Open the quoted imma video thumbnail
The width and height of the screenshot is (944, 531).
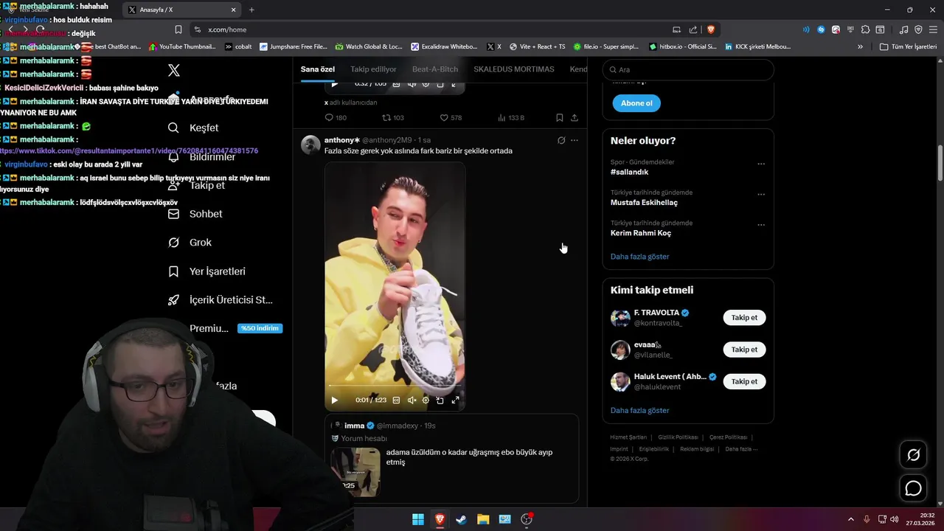[x=355, y=471]
